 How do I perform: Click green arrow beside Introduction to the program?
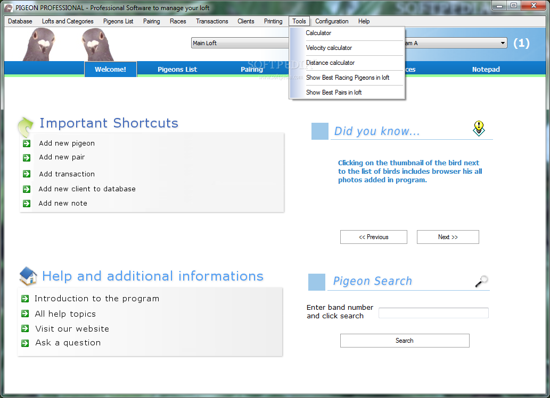tap(25, 299)
